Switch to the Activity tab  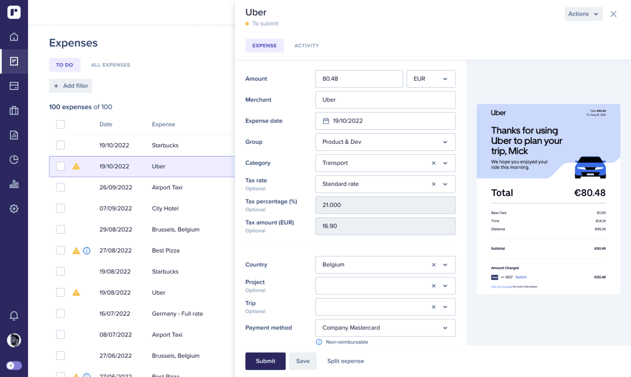[306, 46]
